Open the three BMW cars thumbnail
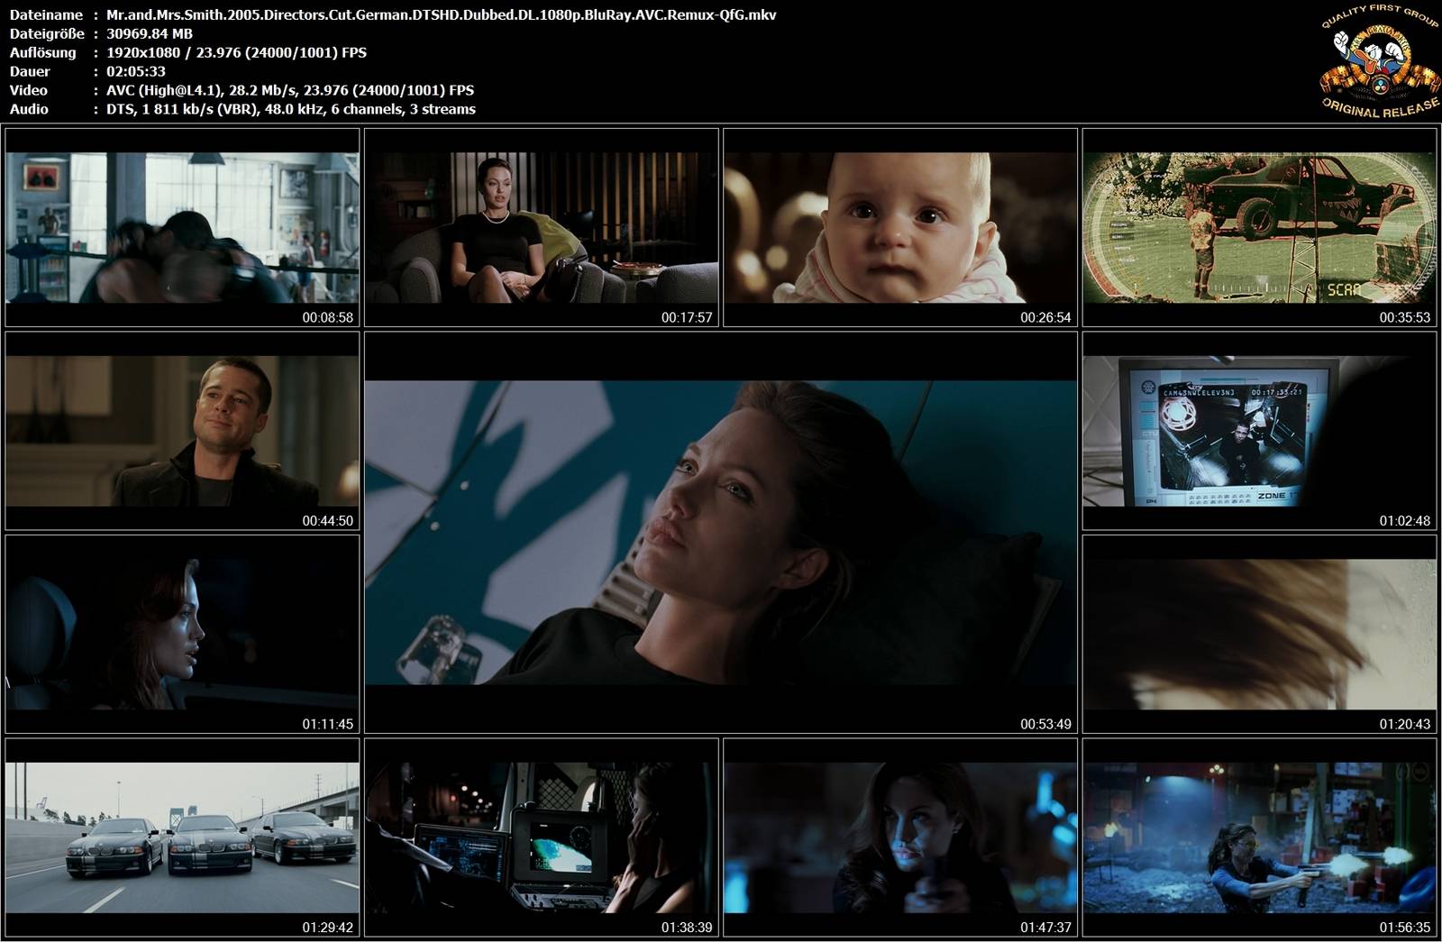This screenshot has width=1442, height=942. pos(182,837)
